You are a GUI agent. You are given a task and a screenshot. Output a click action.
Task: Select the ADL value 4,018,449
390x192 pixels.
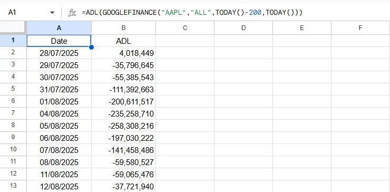pos(124,53)
